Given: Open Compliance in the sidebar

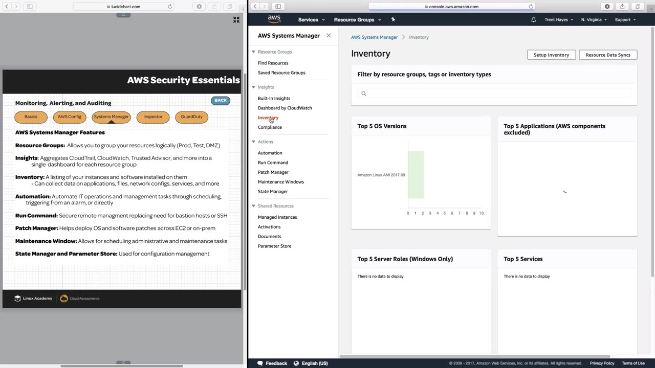Looking at the screenshot, I should click(x=270, y=128).
